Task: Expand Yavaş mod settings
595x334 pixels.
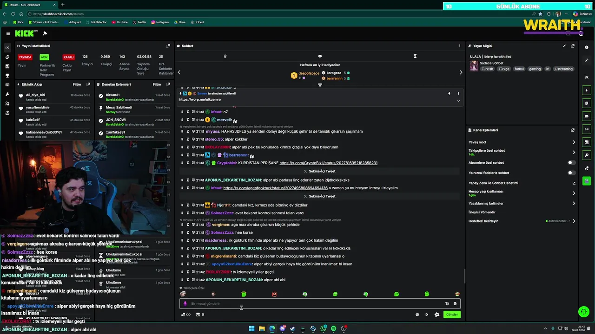Action: (x=574, y=142)
